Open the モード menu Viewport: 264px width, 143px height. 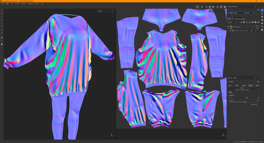coord(12,4)
